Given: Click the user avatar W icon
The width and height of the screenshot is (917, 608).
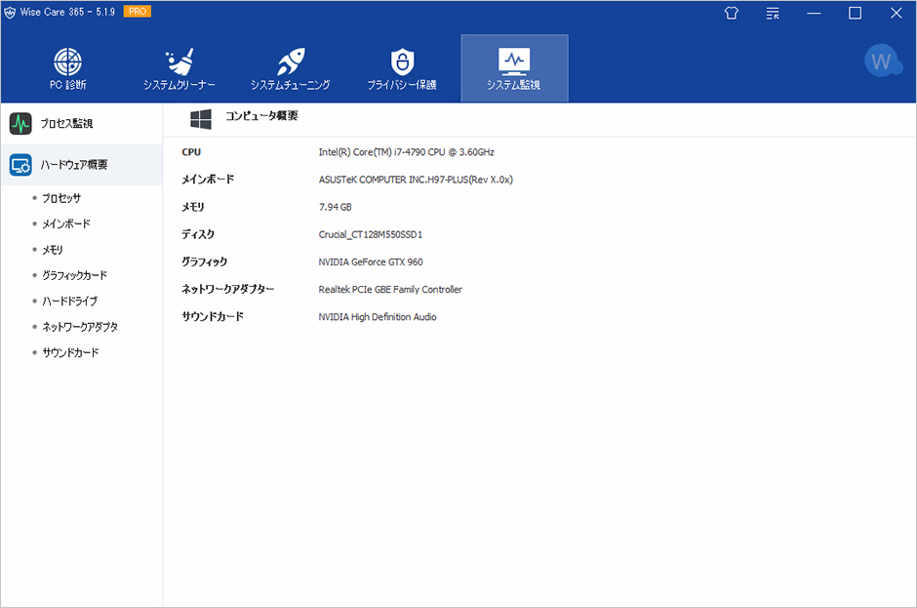Looking at the screenshot, I should point(883,61).
